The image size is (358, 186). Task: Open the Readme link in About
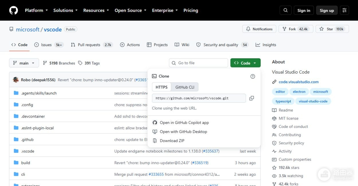[286, 110]
